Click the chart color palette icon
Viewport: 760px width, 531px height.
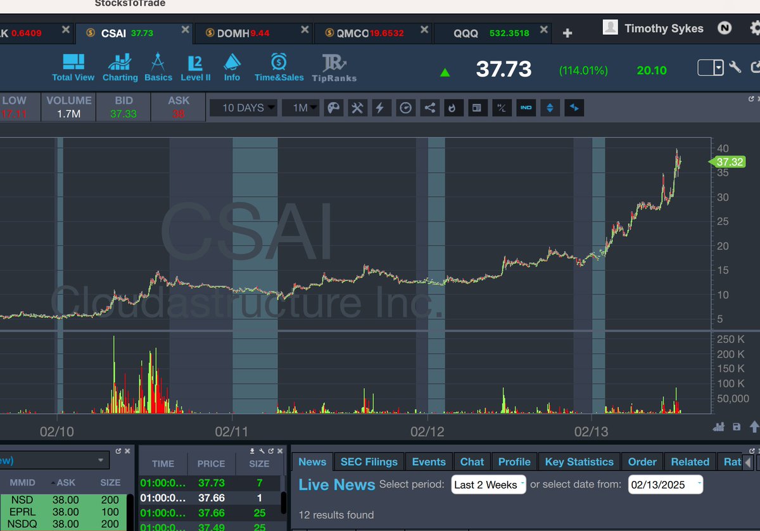[x=332, y=108]
